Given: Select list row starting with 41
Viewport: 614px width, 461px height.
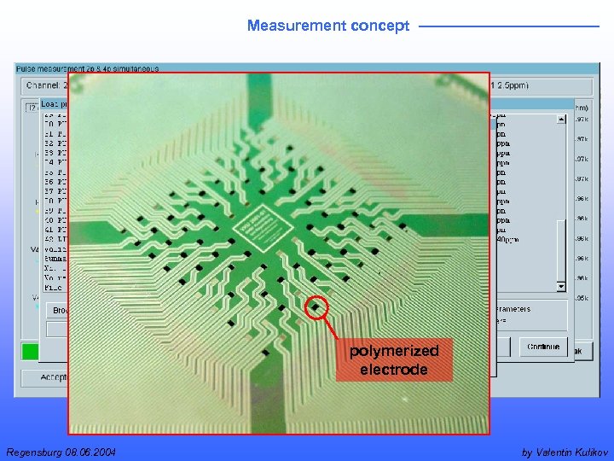Looking at the screenshot, I should coord(56,230).
